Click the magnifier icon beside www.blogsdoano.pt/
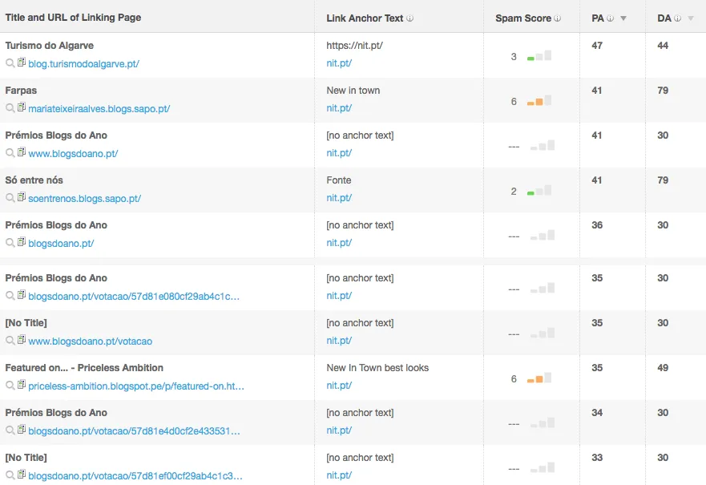 [10, 153]
